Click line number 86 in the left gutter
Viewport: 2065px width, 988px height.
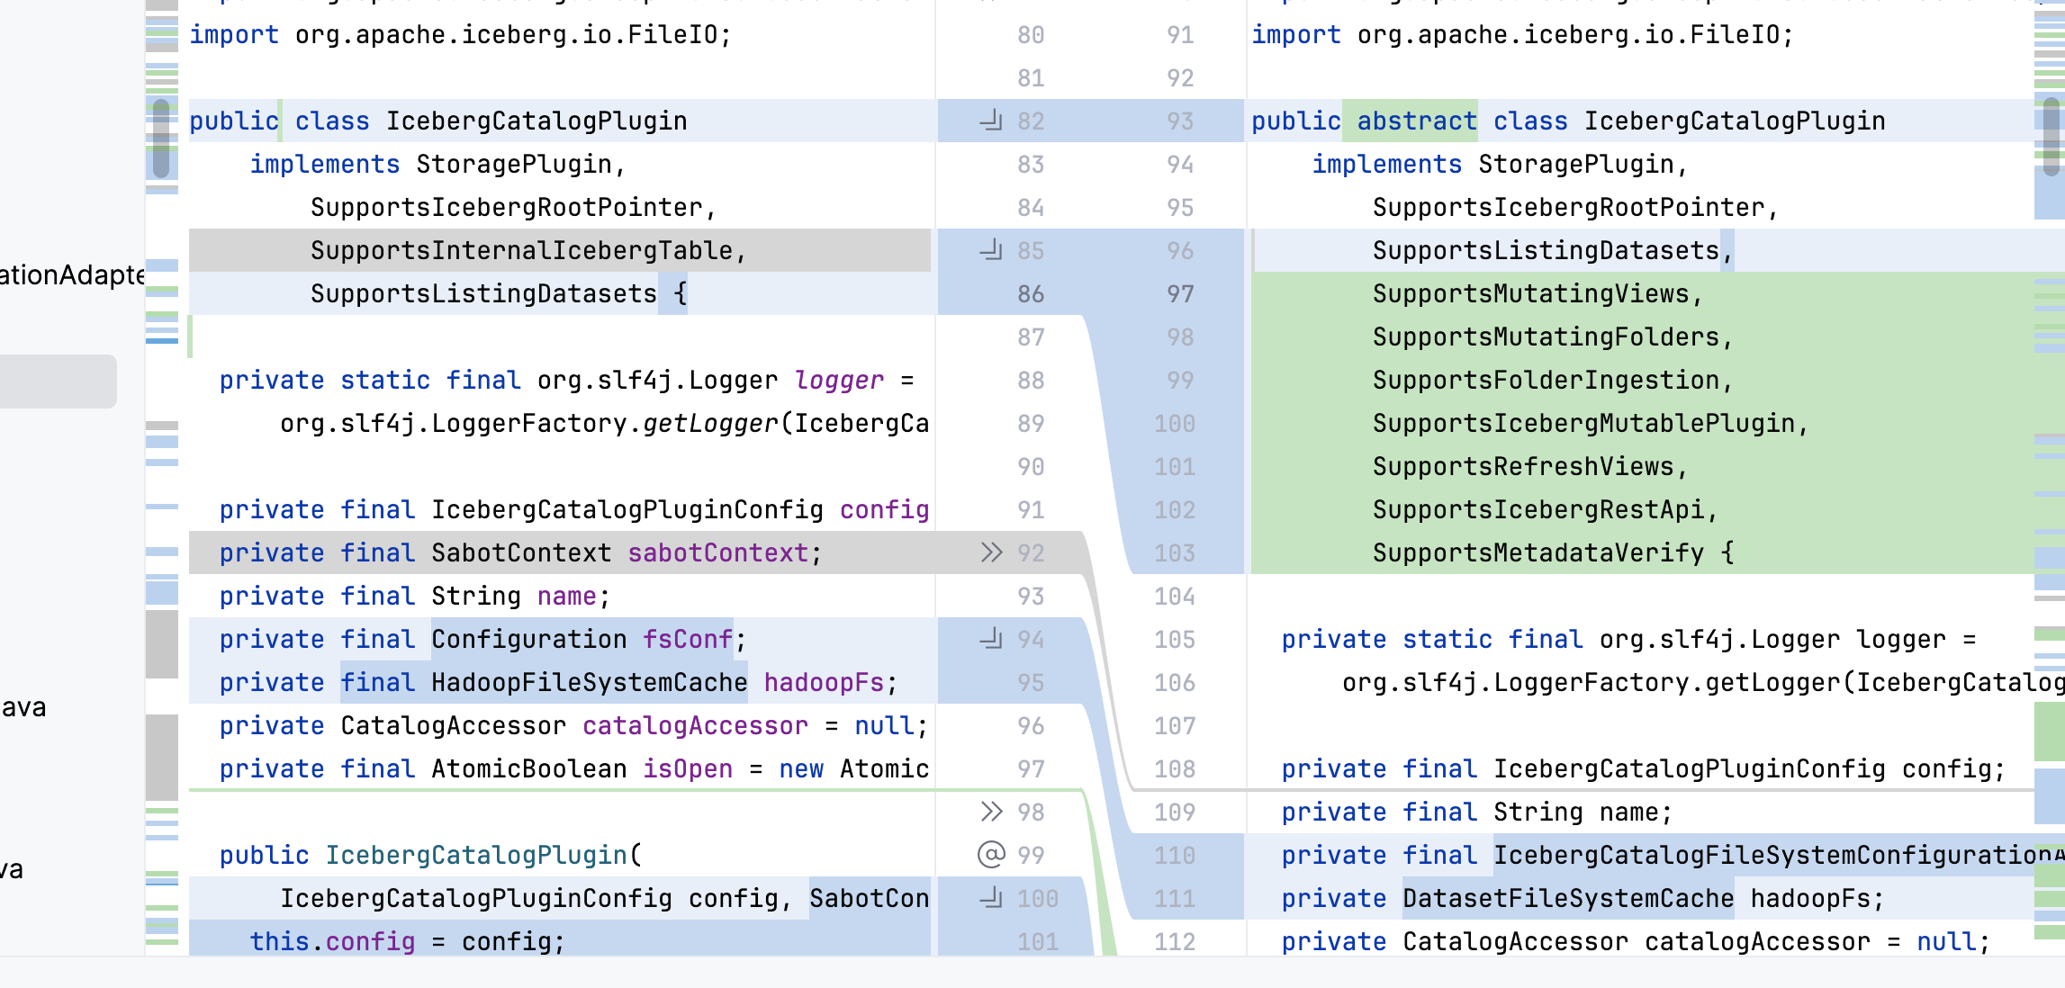pyautogui.click(x=1031, y=294)
